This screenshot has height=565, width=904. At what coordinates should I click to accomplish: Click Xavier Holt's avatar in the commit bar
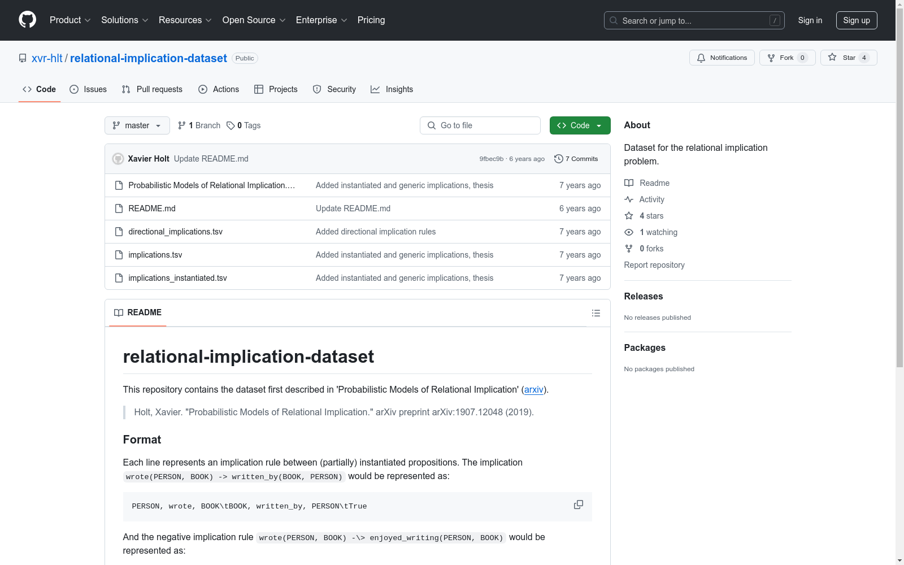pyautogui.click(x=118, y=159)
